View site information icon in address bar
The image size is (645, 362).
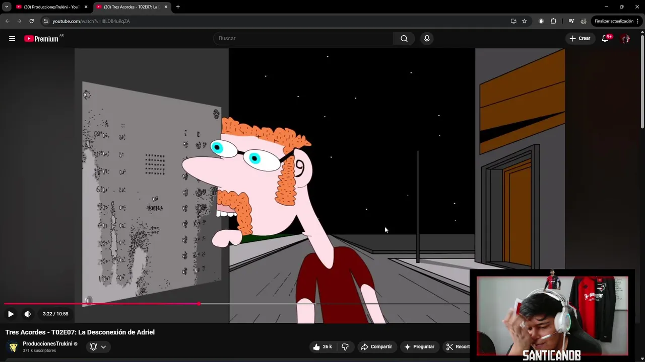46,21
